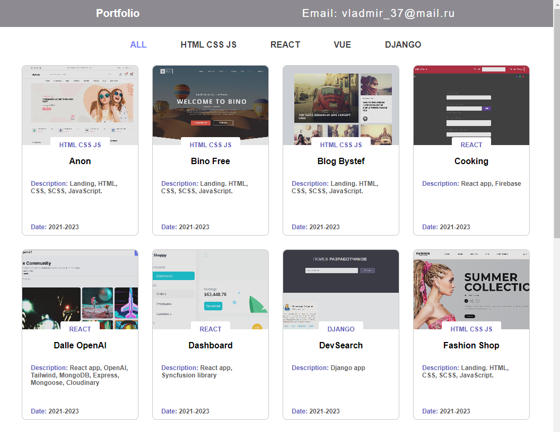This screenshot has height=432, width=560.
Task: Open the Cooking project thumbnail
Action: 471,105
